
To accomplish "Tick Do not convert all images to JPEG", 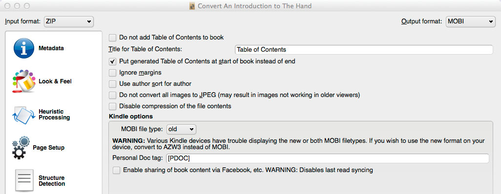I will (112, 95).
